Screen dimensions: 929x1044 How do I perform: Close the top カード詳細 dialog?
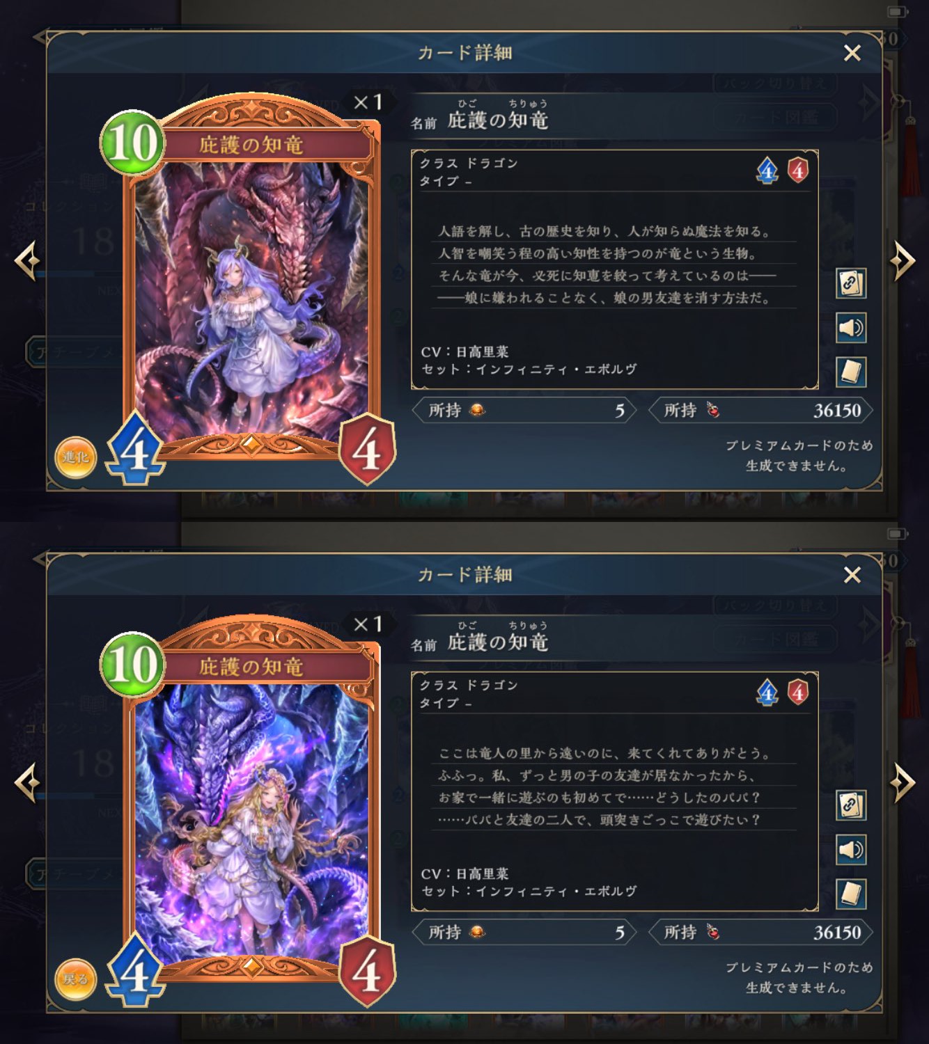(x=852, y=53)
